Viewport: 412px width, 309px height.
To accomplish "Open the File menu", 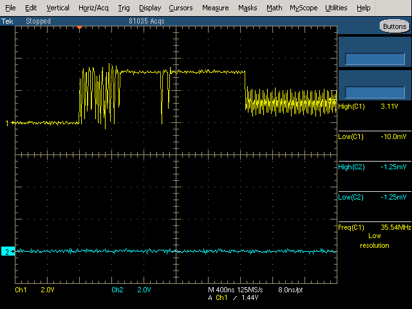I will coord(10,8).
